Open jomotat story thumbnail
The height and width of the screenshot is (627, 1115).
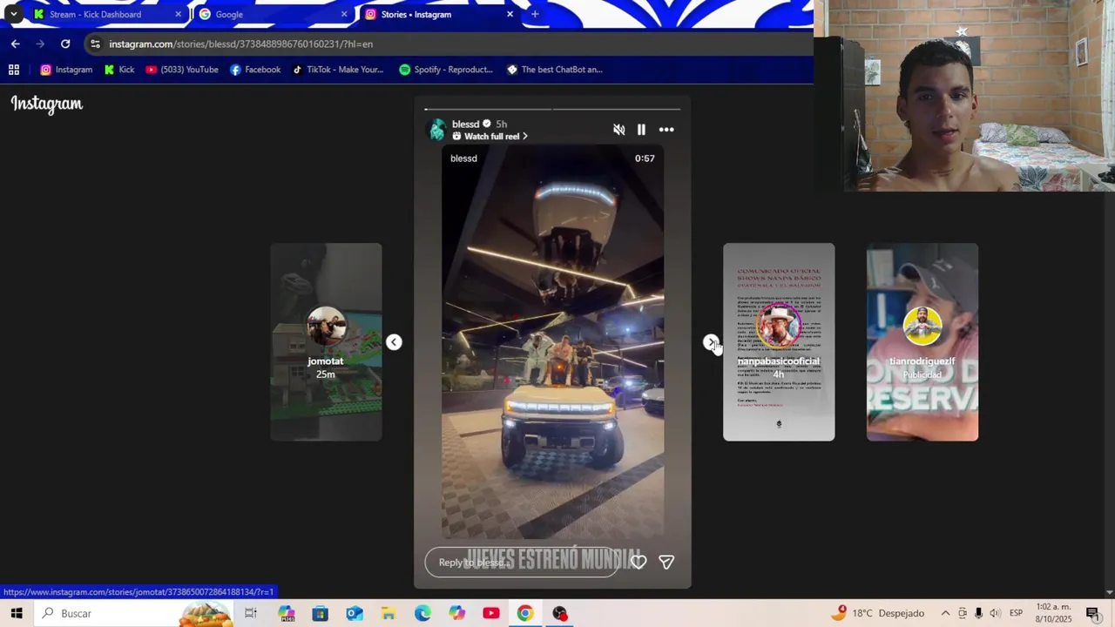tap(326, 341)
